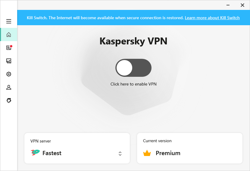Open the hamburger menu in sidebar

click(x=9, y=21)
